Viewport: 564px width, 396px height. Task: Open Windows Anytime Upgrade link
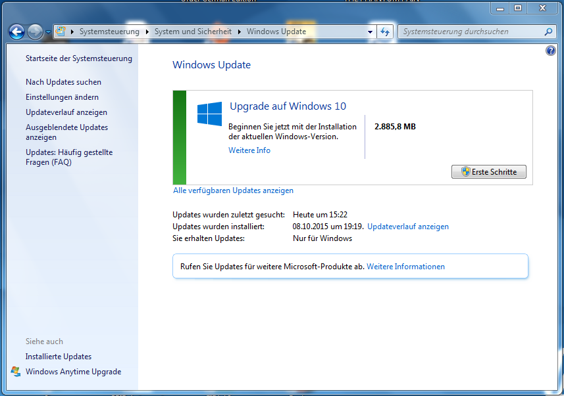pos(73,372)
